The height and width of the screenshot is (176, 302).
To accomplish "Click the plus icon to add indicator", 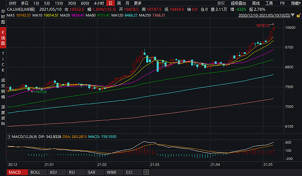I will [146, 172].
